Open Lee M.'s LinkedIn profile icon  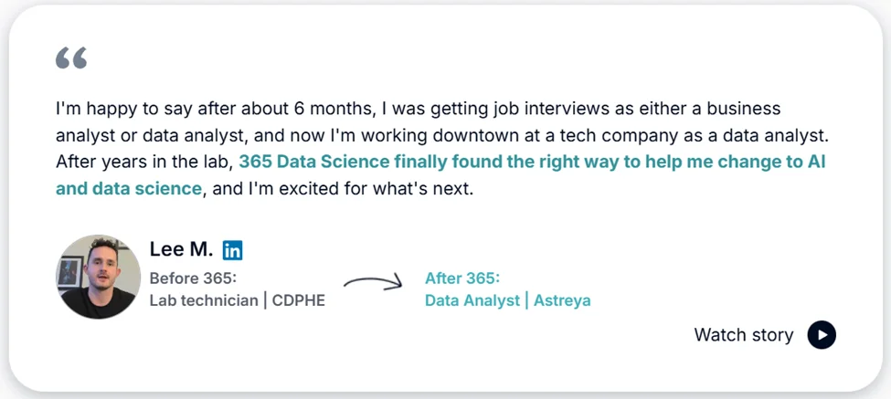pos(233,250)
